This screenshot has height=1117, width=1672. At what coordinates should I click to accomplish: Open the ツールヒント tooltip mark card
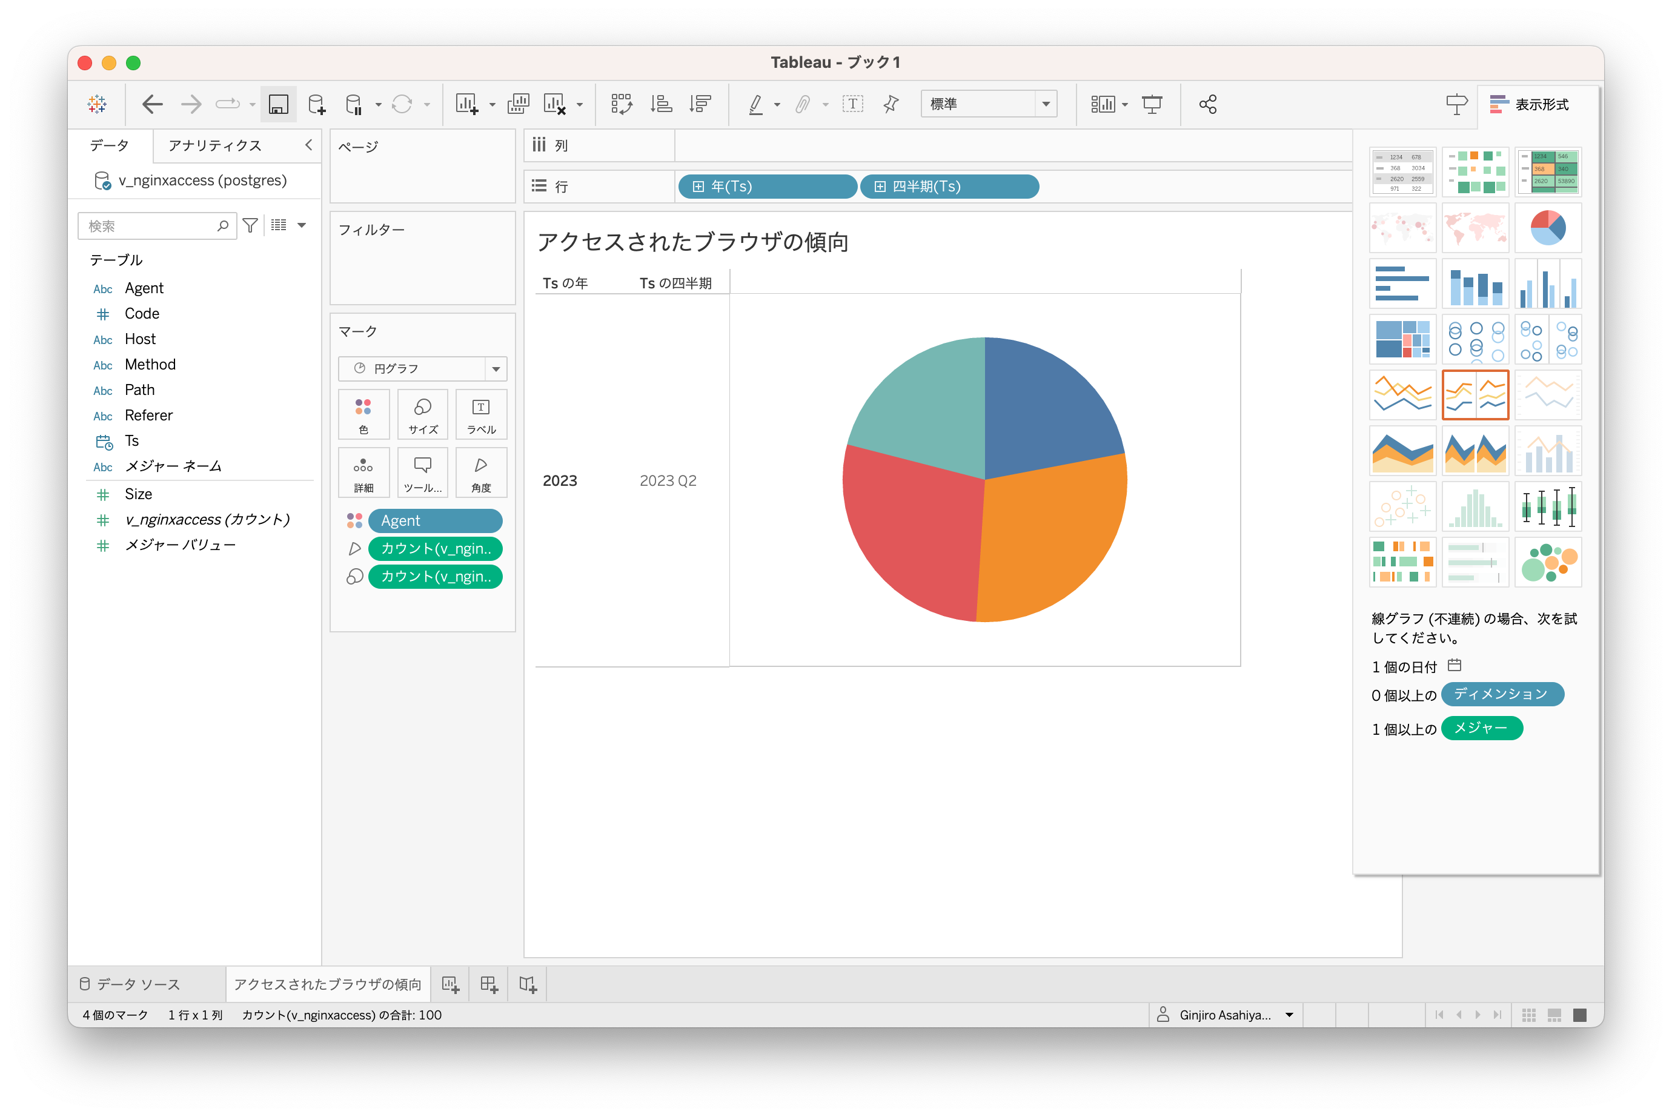(x=422, y=474)
